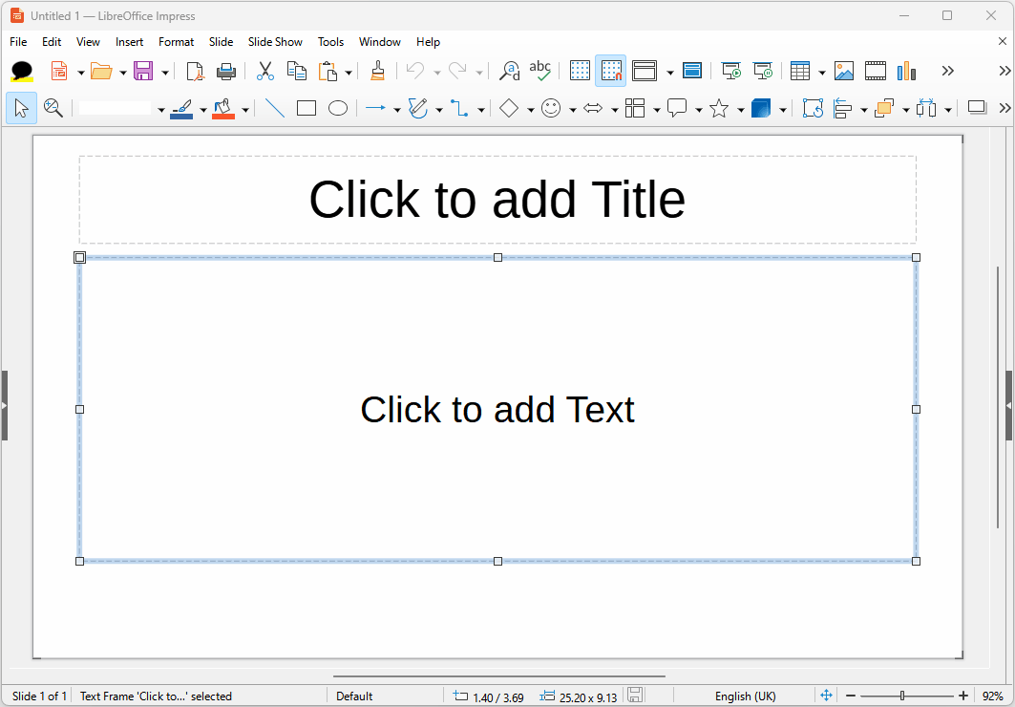Click 'Click to add Title' placeholder

pos(497,200)
